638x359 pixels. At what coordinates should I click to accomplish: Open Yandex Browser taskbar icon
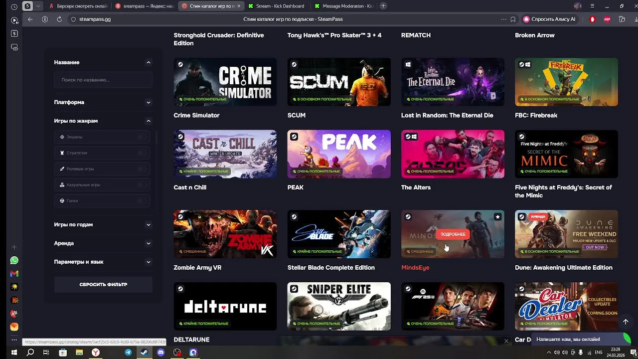(x=96, y=353)
